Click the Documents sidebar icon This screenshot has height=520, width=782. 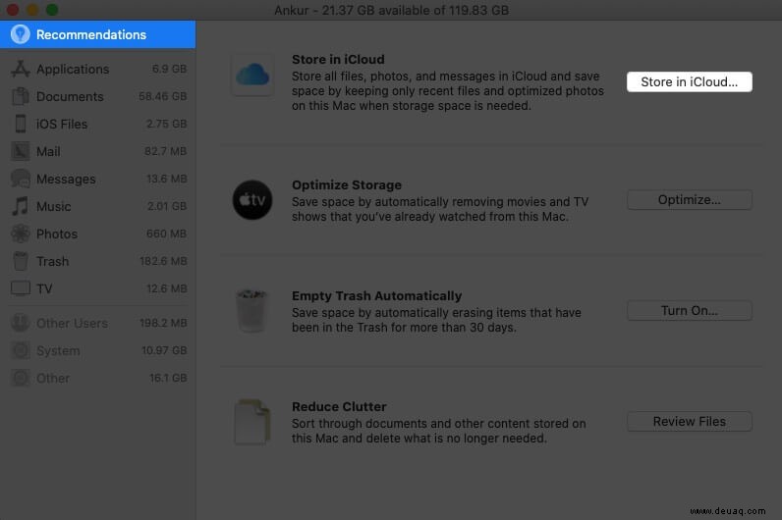point(21,96)
